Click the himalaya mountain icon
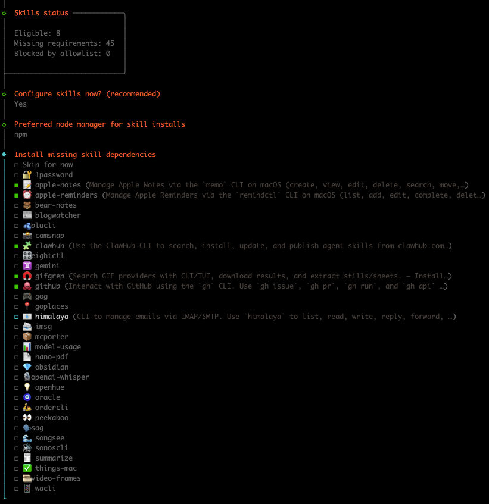The width and height of the screenshot is (489, 504). point(27,316)
